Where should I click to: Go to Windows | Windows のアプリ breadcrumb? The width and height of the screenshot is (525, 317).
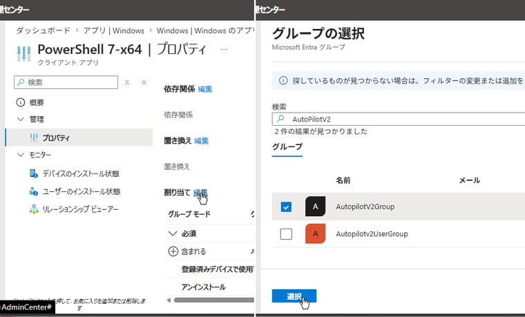point(205,30)
